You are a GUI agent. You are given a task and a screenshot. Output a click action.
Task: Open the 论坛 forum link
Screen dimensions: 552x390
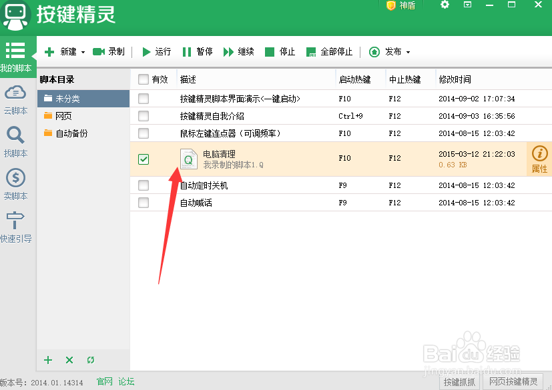(126, 381)
